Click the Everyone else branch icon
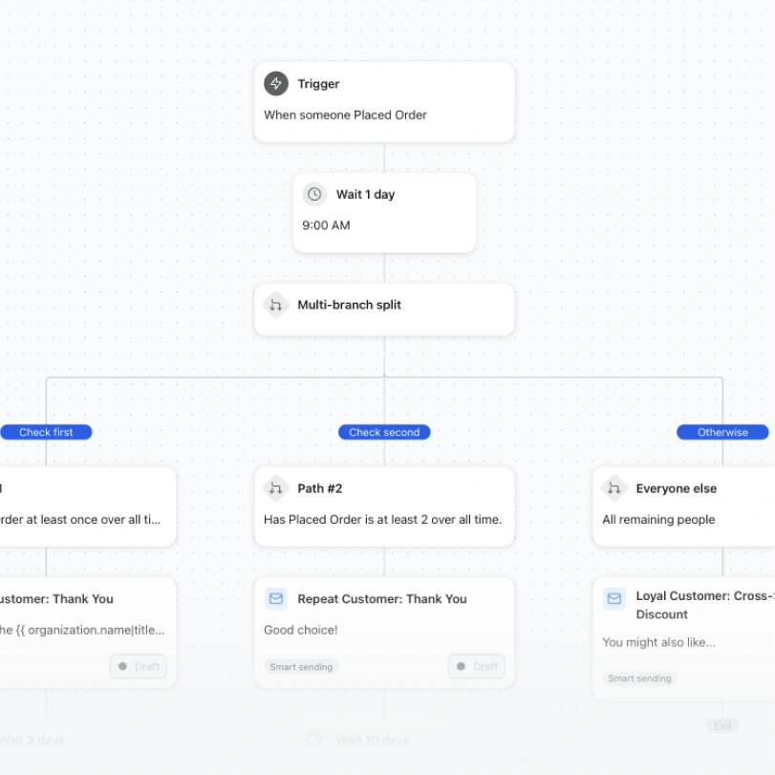The width and height of the screenshot is (775, 775). point(614,488)
